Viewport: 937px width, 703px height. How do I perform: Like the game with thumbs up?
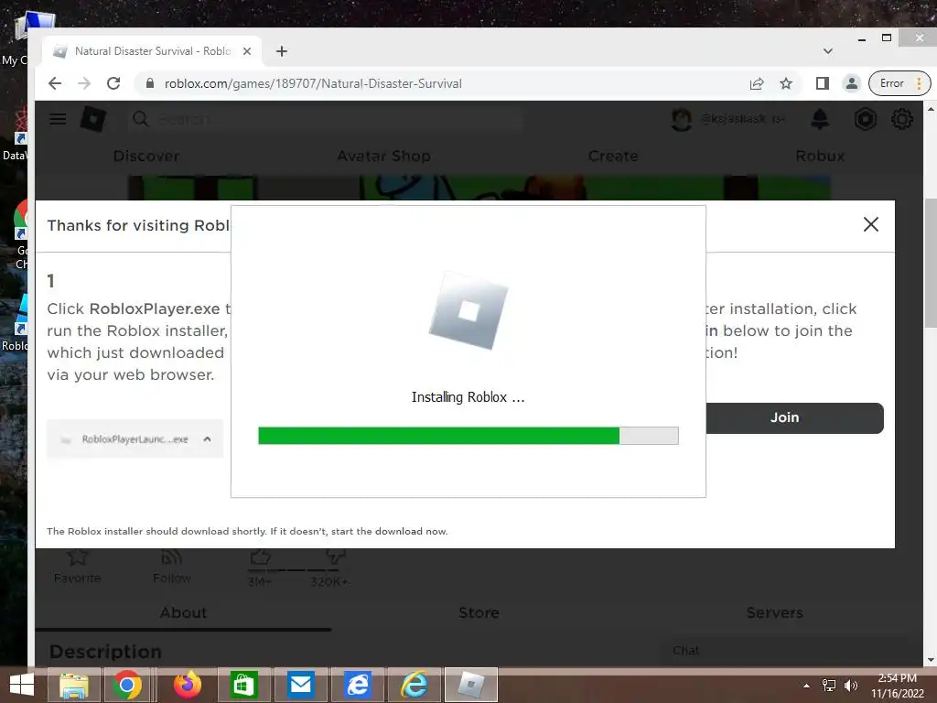(x=260, y=557)
